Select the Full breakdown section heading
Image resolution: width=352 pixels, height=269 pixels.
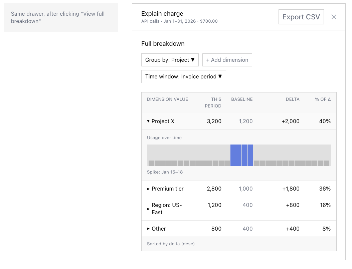[163, 43]
